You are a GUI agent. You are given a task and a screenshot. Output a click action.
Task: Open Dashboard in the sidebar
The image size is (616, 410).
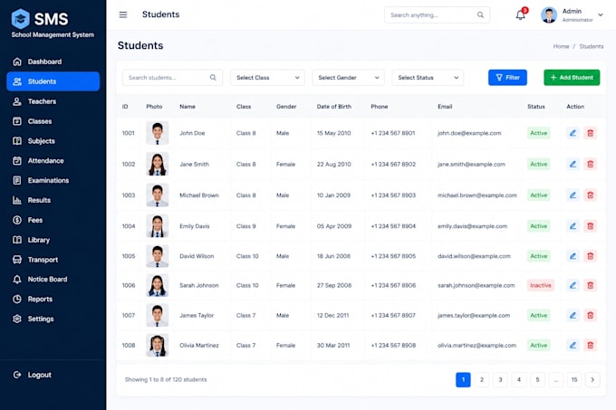(53, 62)
